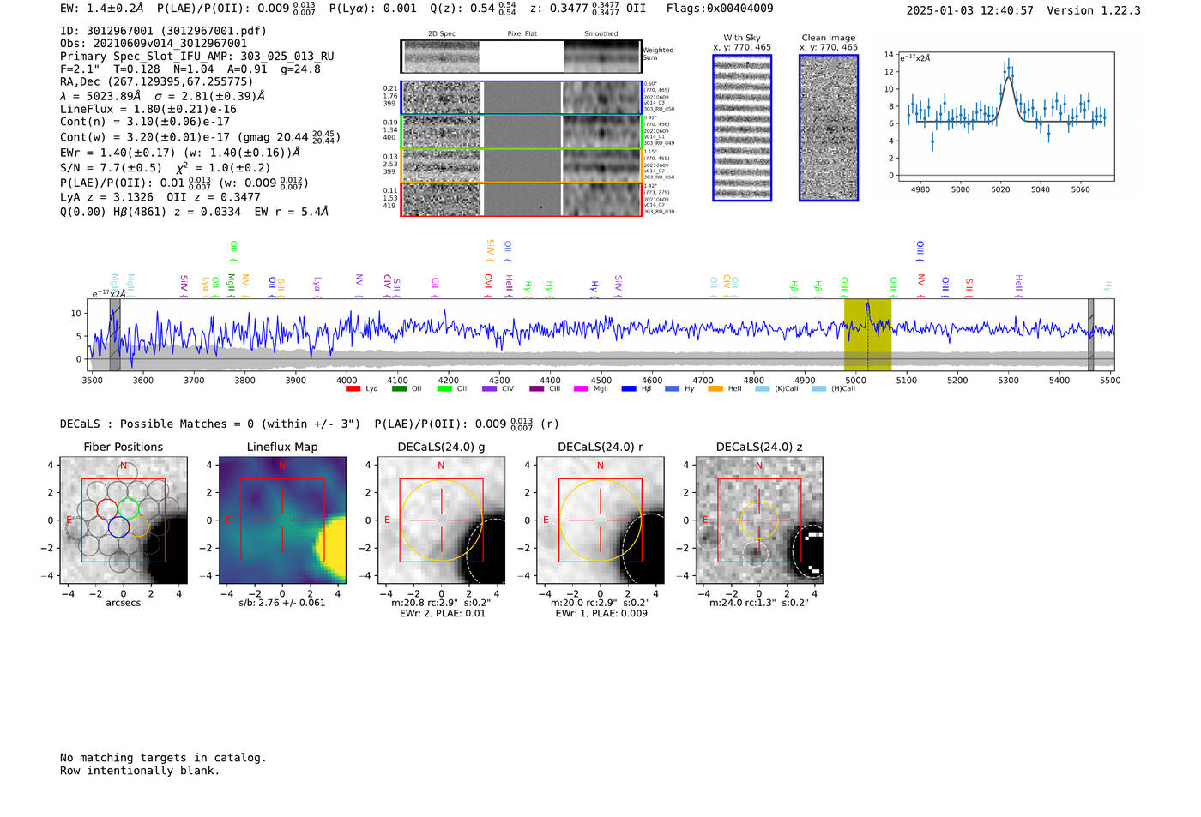Click the purple CIV legend swatch
This screenshot has height=817, width=1201.
pos(490,388)
